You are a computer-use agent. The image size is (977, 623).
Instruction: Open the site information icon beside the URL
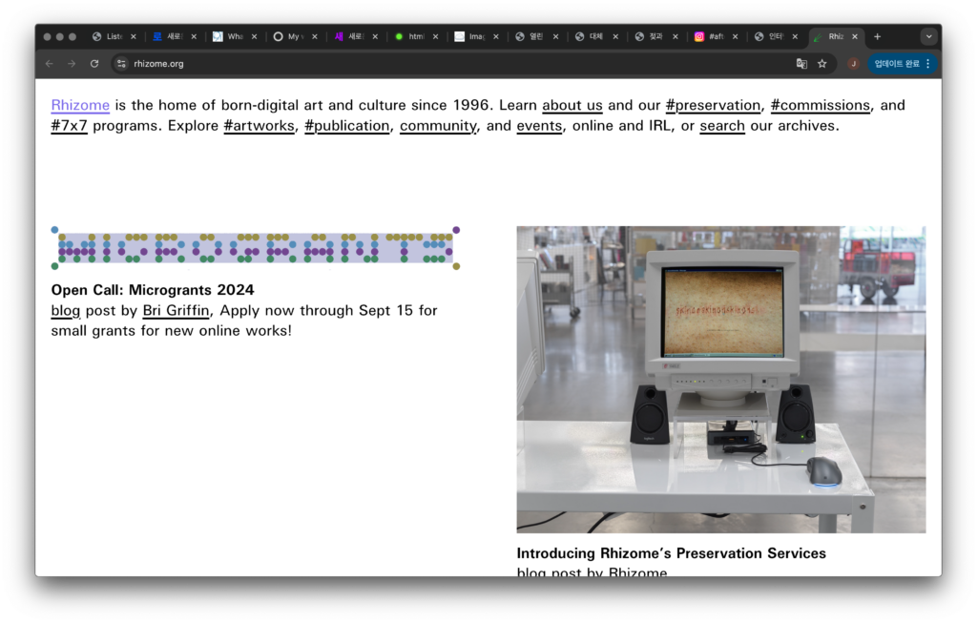(121, 64)
